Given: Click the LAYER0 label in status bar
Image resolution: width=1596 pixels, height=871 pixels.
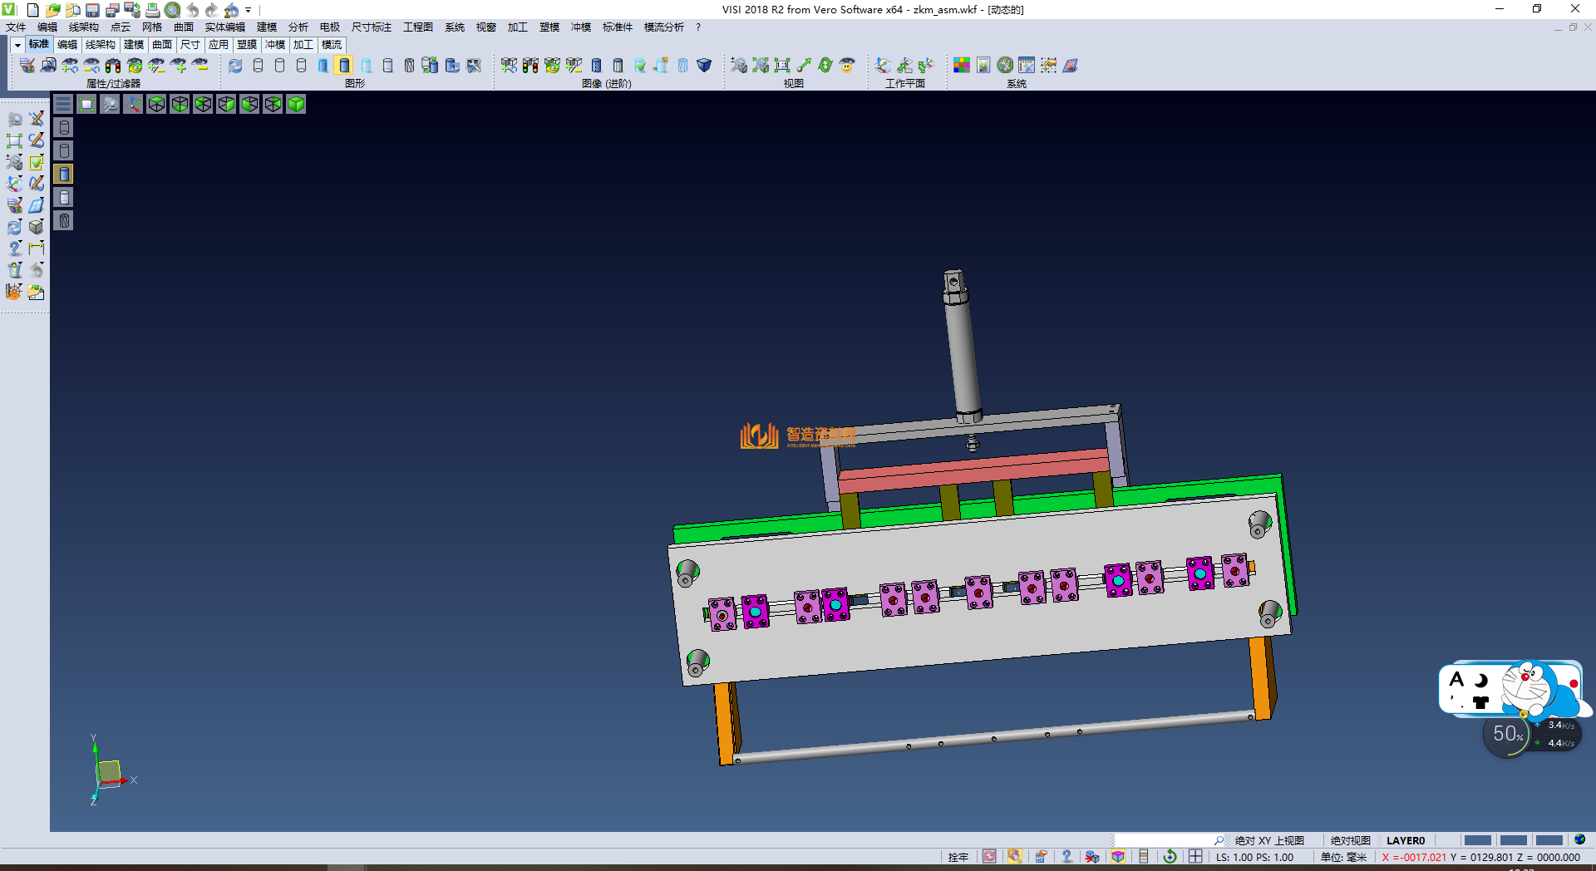Looking at the screenshot, I should (x=1405, y=840).
